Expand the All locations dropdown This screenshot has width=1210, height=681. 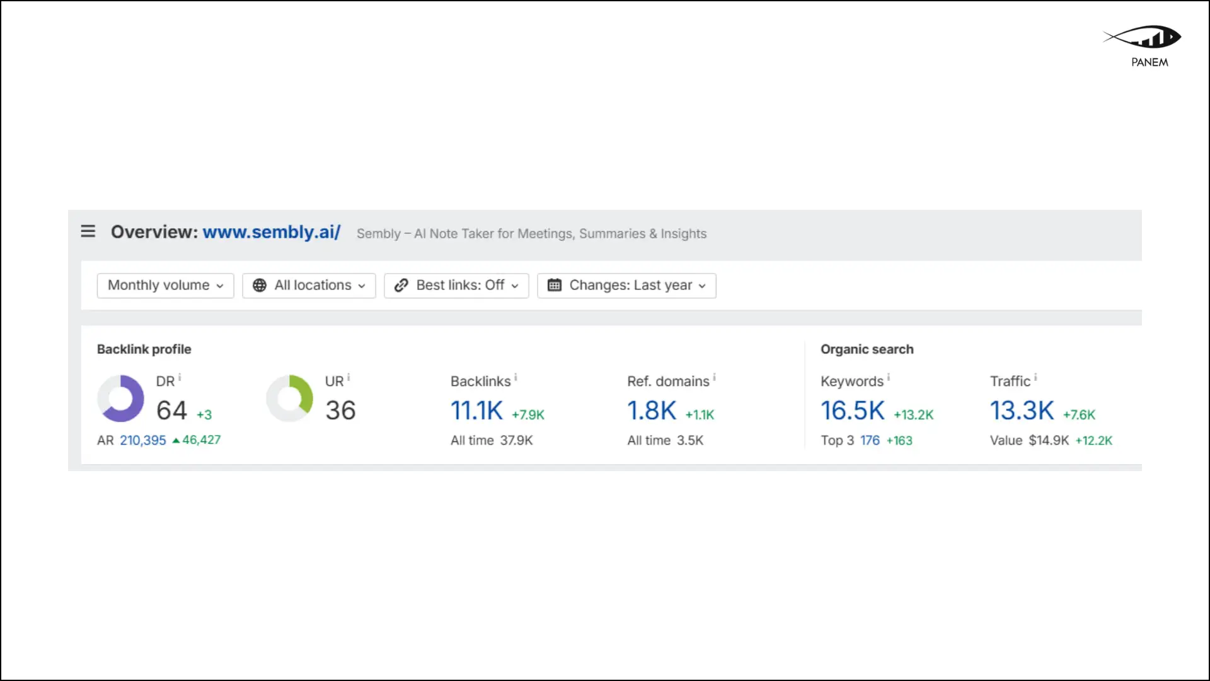click(x=309, y=286)
